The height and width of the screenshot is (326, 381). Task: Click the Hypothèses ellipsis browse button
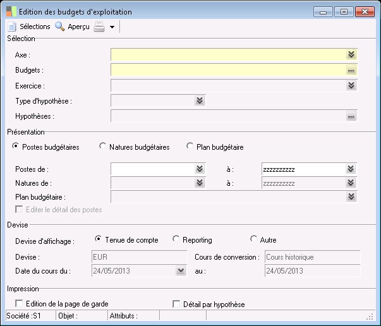[x=351, y=116]
